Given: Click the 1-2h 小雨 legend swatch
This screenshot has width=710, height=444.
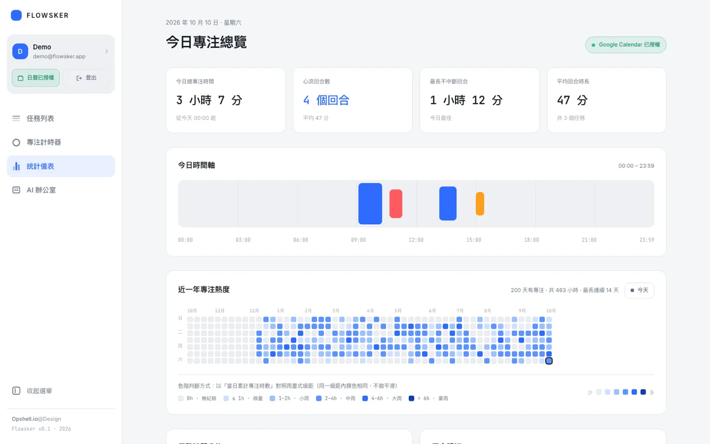Looking at the screenshot, I should click(x=272, y=398).
